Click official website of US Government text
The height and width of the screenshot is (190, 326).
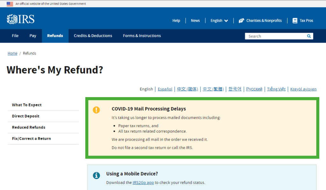[x=51, y=4]
